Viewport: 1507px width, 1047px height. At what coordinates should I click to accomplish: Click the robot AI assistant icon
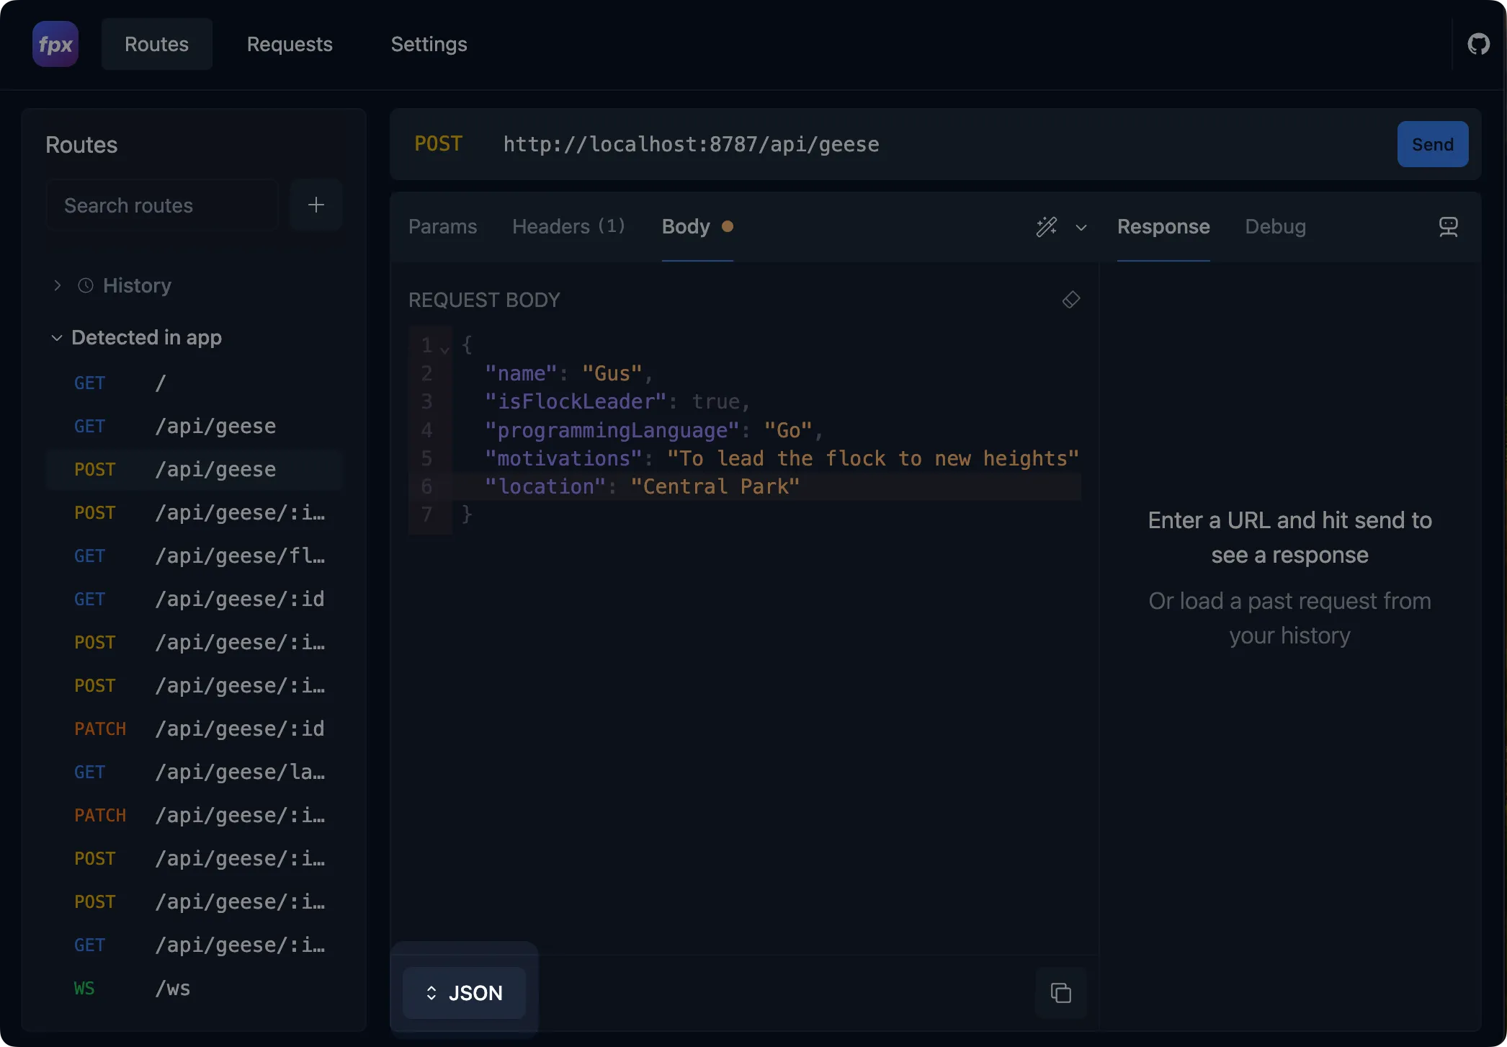[x=1448, y=227]
